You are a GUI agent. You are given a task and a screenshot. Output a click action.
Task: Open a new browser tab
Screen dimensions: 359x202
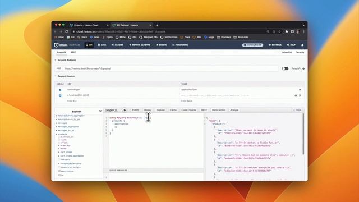coord(157,25)
